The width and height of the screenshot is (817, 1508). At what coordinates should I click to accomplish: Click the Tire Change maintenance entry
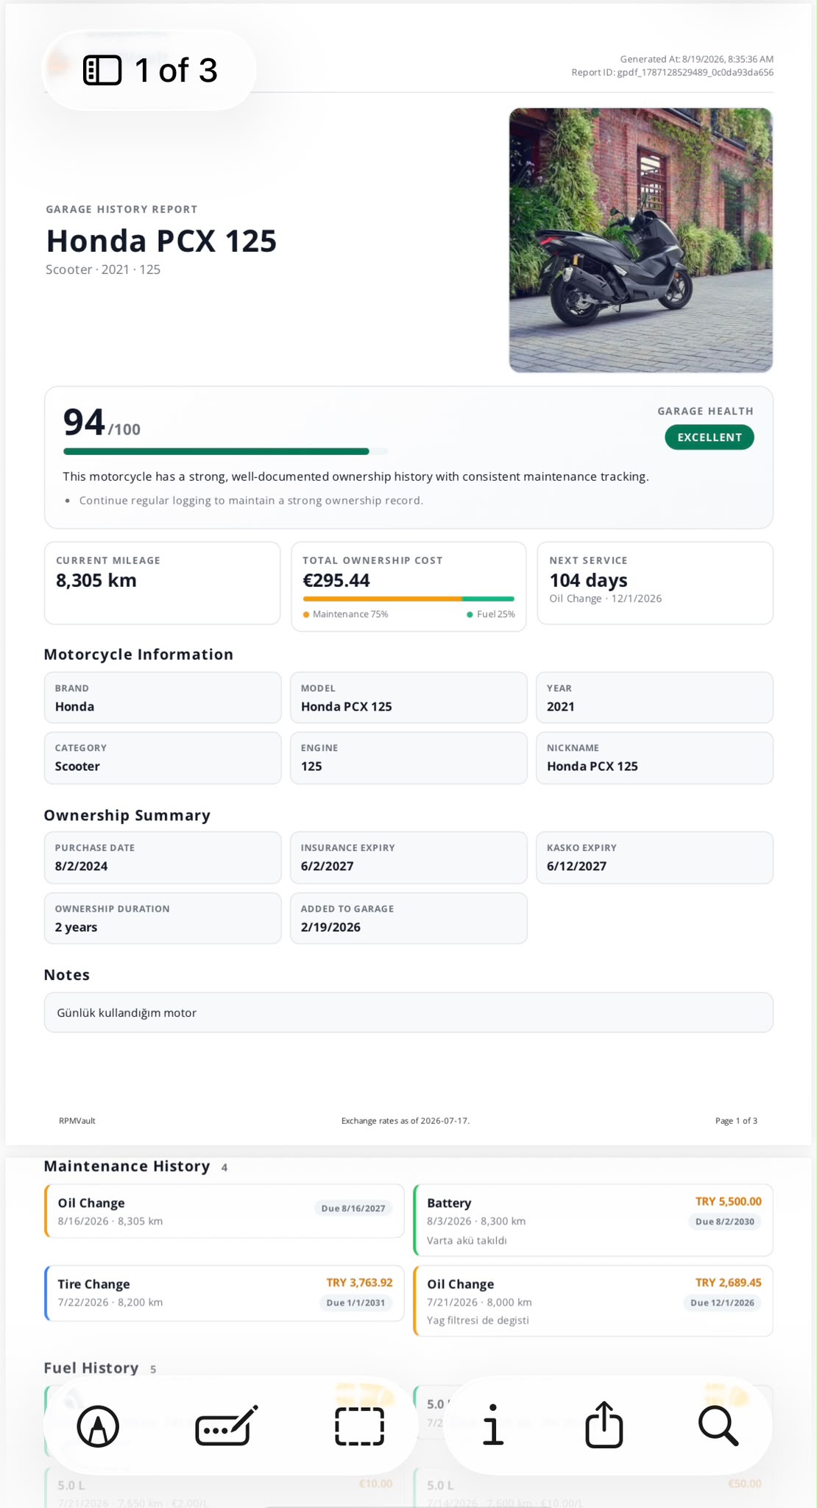pyautogui.click(x=224, y=1293)
